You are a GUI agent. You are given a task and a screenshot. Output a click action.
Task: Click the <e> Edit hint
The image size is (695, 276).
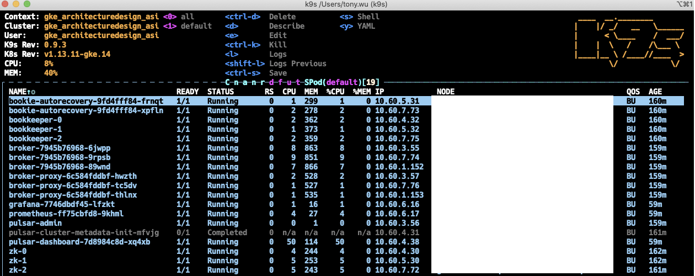(256, 35)
